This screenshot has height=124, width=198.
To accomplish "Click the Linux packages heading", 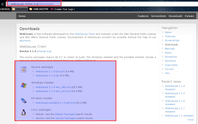I will [x=41, y=110].
